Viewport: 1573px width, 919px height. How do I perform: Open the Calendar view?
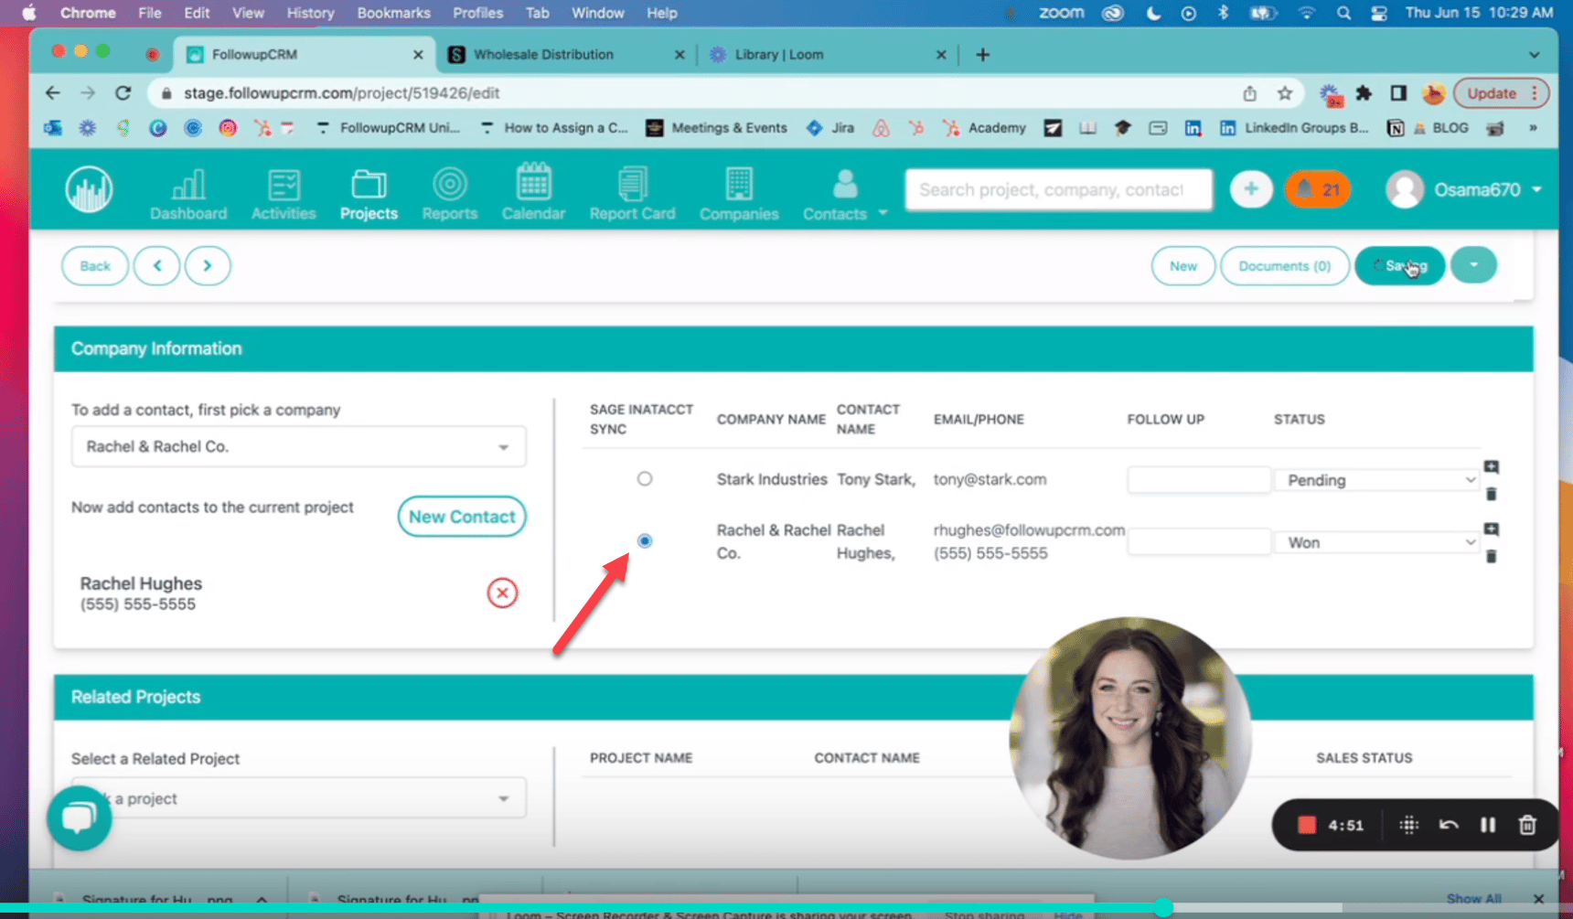pyautogui.click(x=533, y=189)
